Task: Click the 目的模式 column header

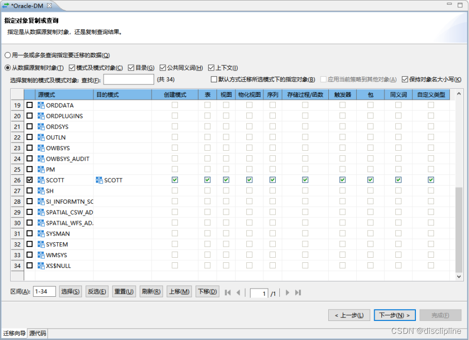Action: pos(122,95)
